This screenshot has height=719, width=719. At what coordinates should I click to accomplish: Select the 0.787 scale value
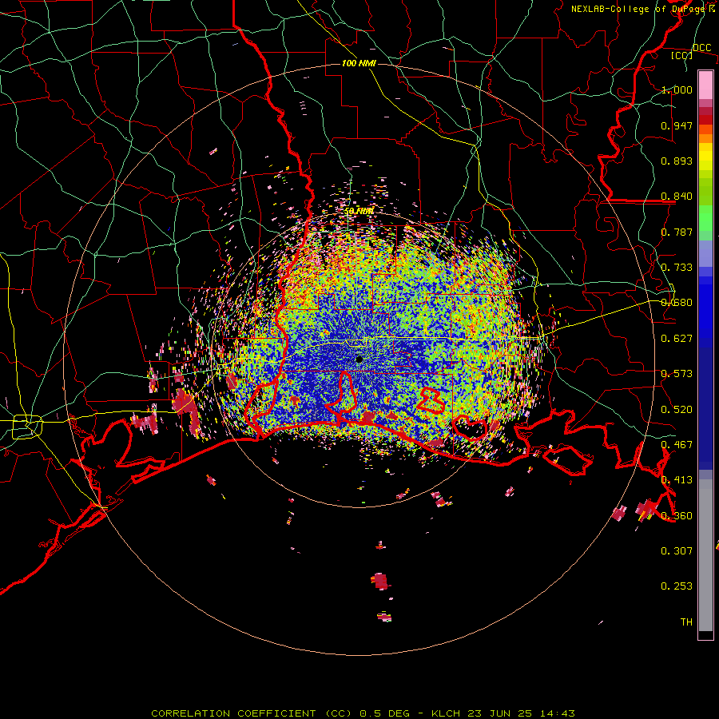click(x=677, y=232)
